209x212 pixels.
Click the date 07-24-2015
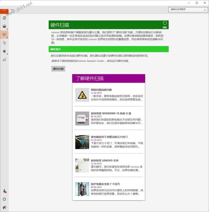(96, 140)
